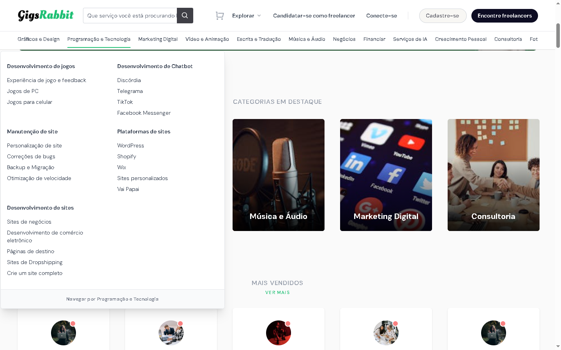Select the Gráficos e Design tab

[x=39, y=39]
